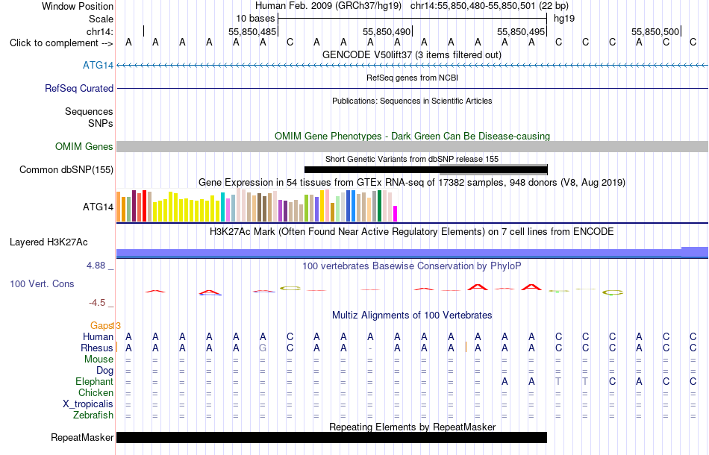Click the first T in Elephant row

(558, 382)
